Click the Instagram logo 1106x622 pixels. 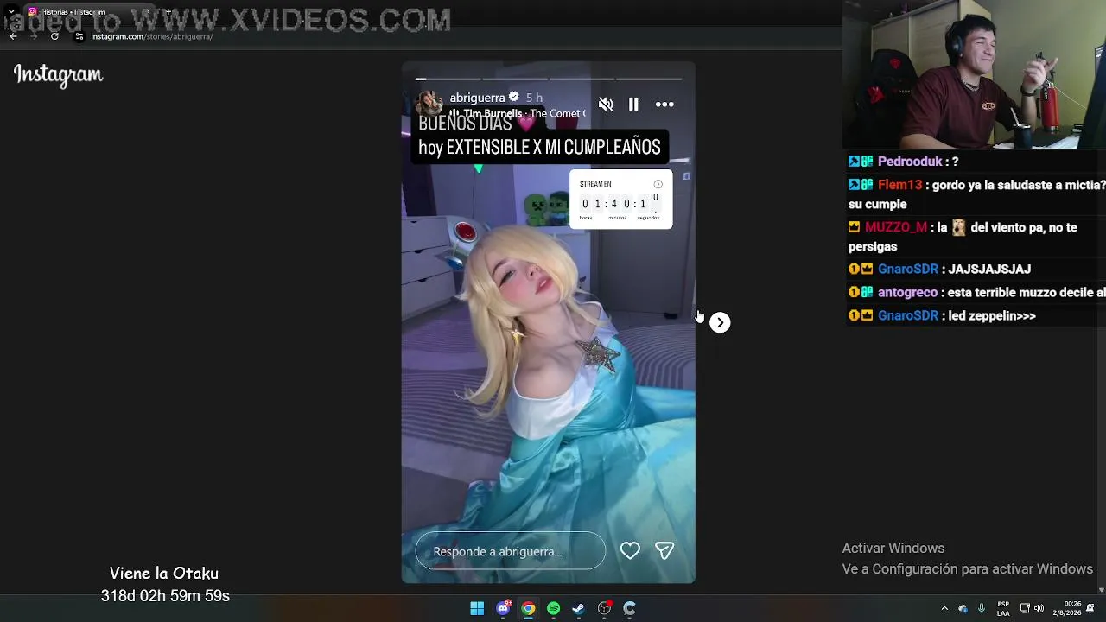point(58,75)
